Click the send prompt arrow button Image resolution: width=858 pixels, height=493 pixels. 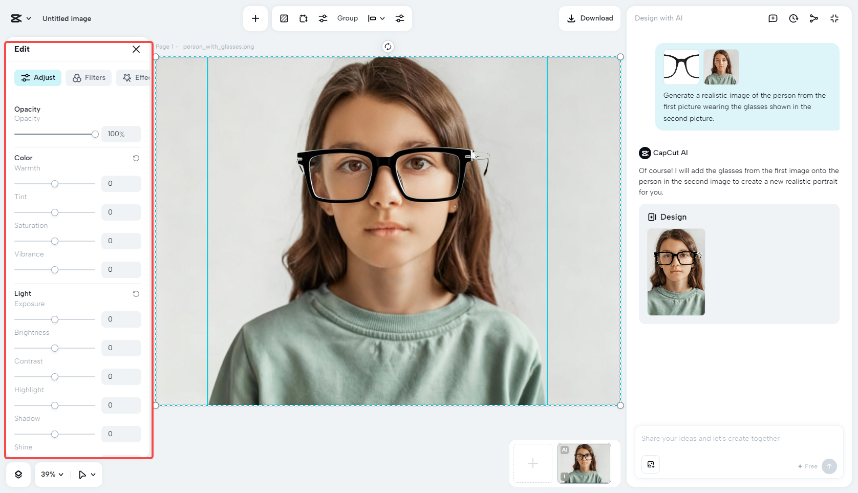click(829, 466)
